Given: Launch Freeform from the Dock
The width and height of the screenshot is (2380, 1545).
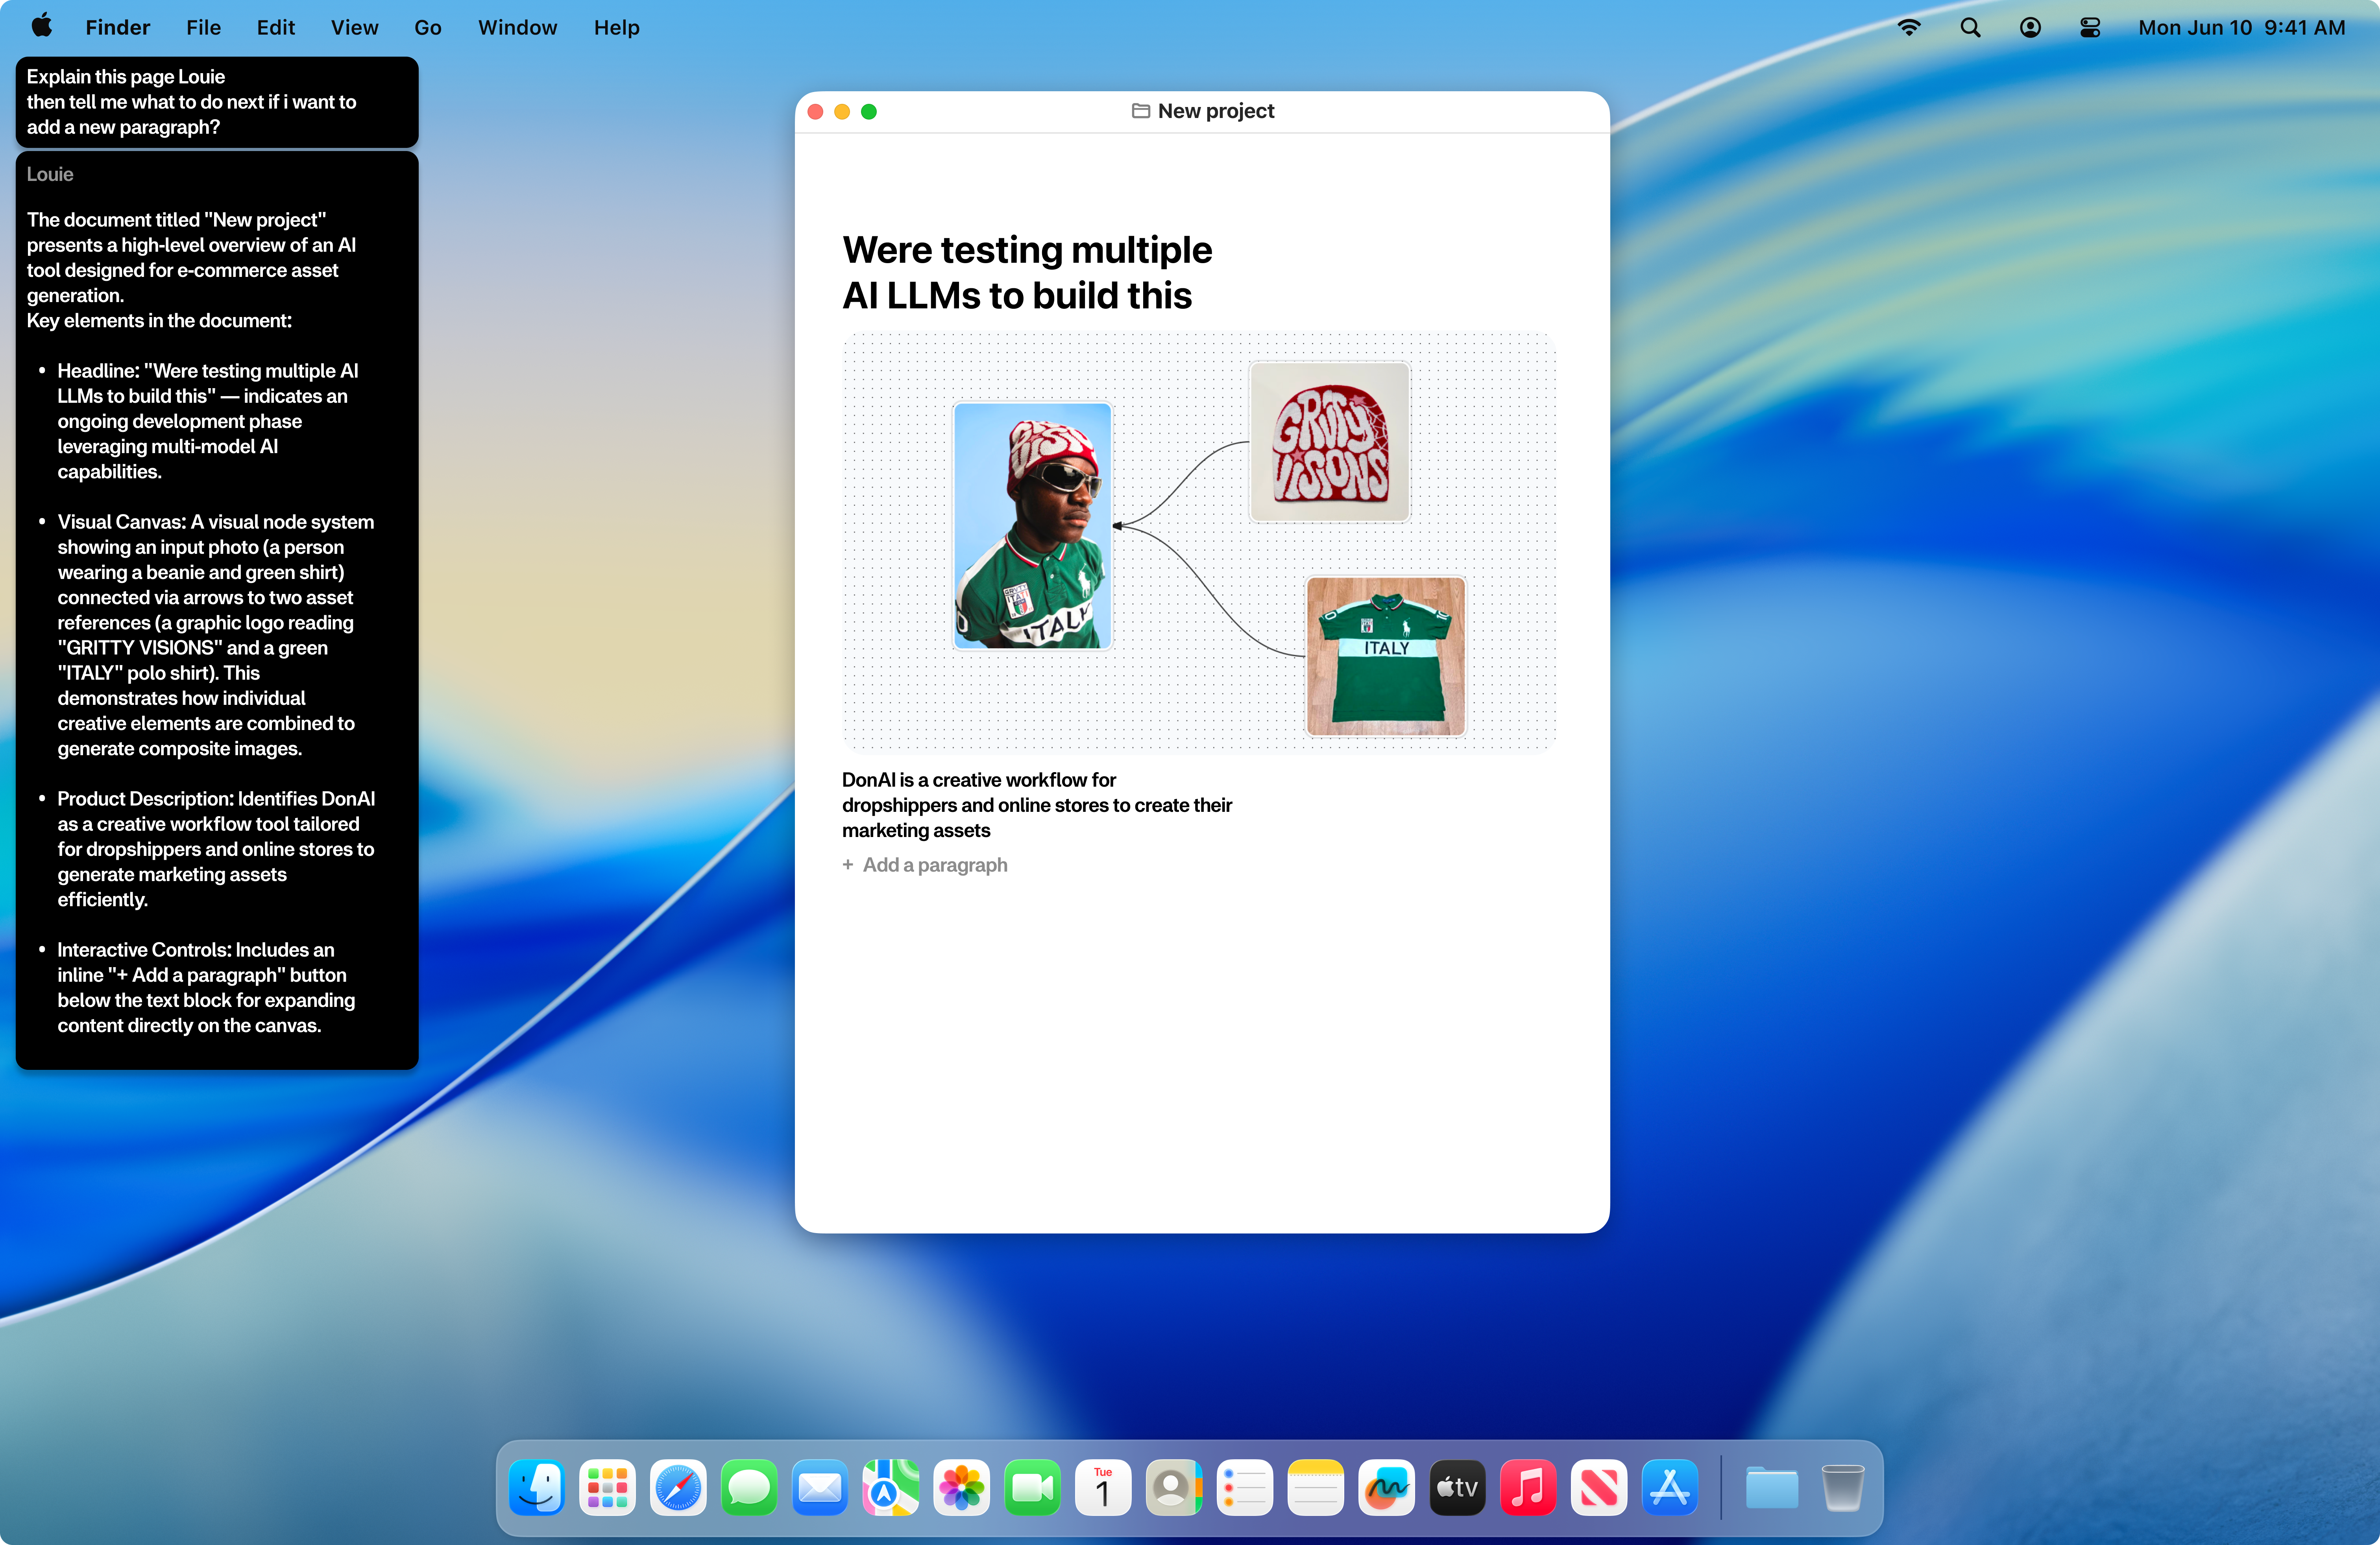Looking at the screenshot, I should tap(1387, 1487).
